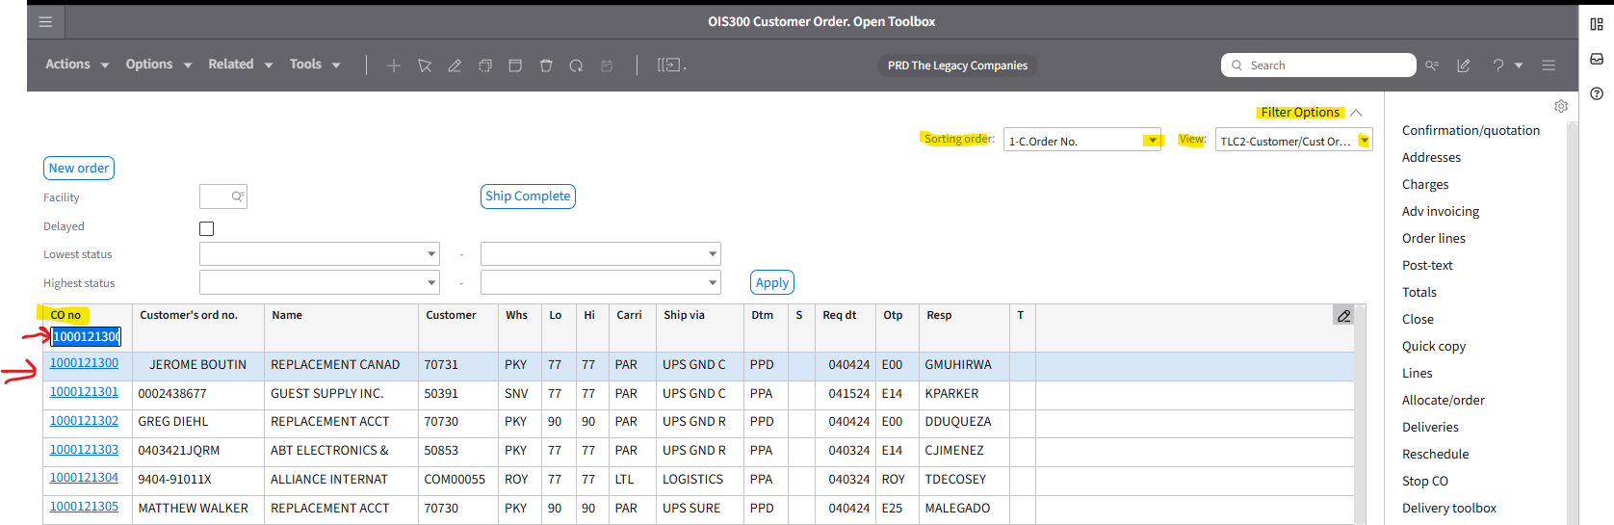Open the Tools menu
The height and width of the screenshot is (525, 1614).
315,65
